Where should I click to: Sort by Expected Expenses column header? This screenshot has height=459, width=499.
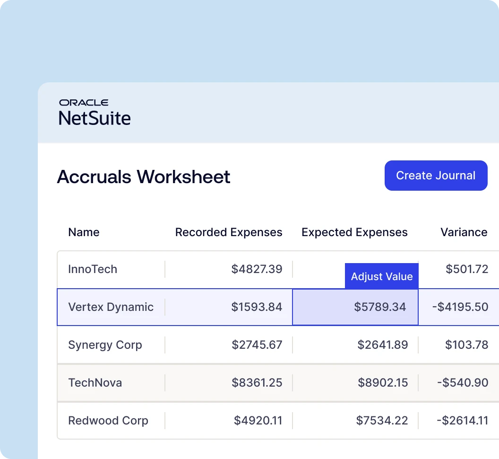point(354,232)
